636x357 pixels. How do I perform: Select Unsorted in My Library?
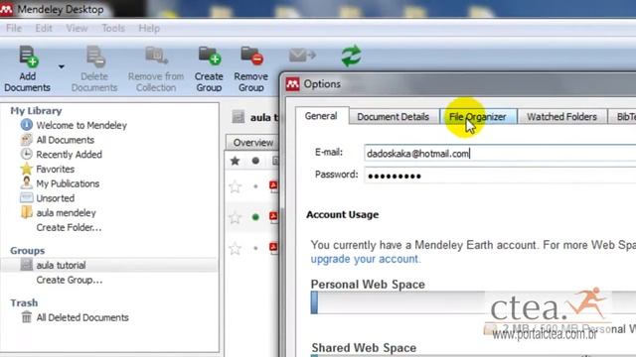(x=56, y=198)
